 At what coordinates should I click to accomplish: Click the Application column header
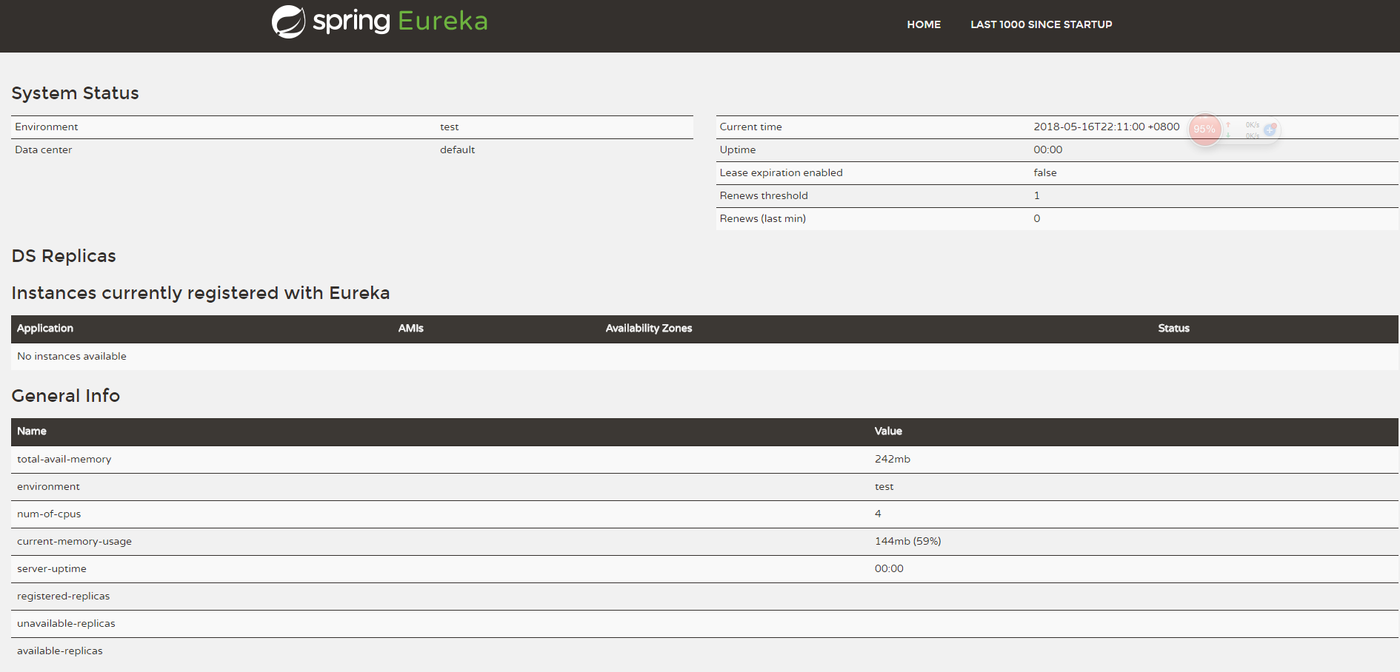coord(45,329)
